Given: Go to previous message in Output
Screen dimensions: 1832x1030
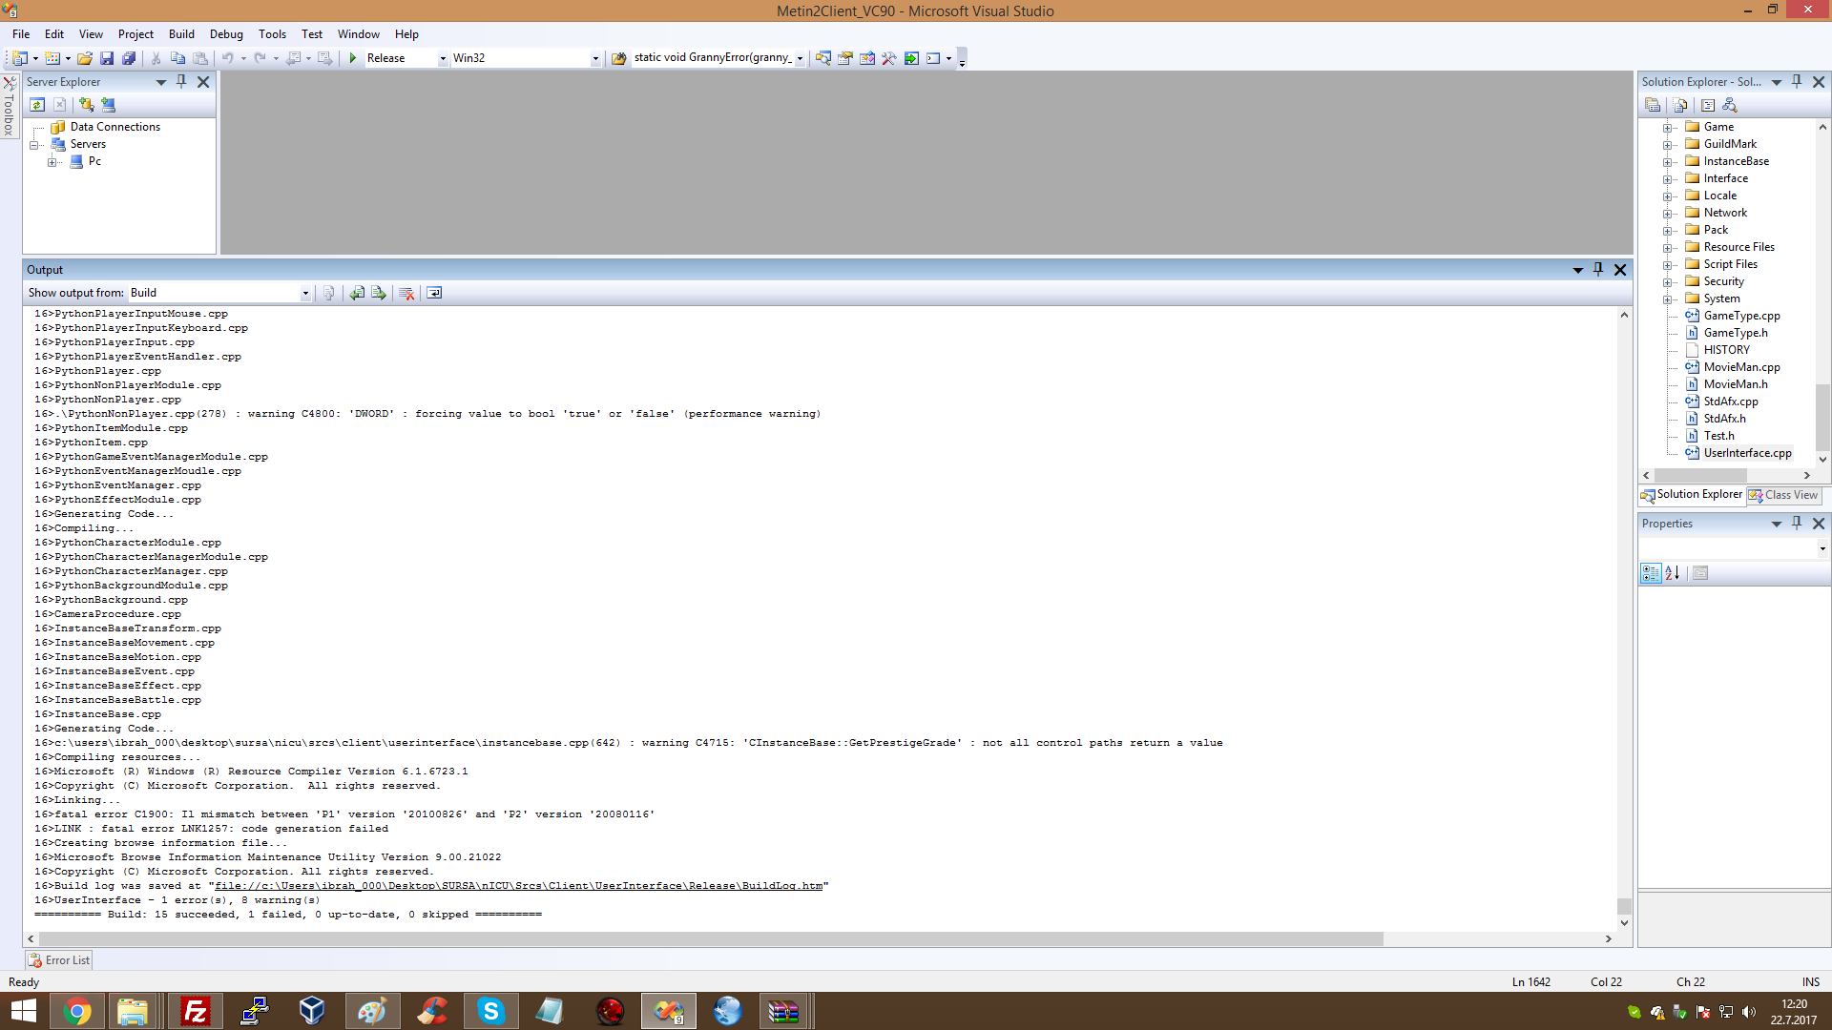Looking at the screenshot, I should click(x=357, y=293).
